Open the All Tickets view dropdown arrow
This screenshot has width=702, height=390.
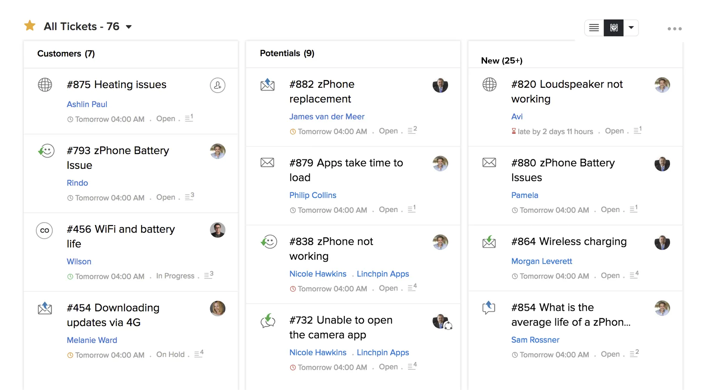(x=129, y=27)
